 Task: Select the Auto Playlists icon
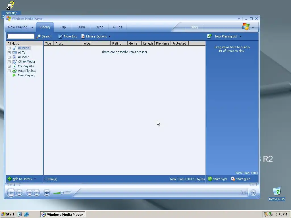coord(14,71)
